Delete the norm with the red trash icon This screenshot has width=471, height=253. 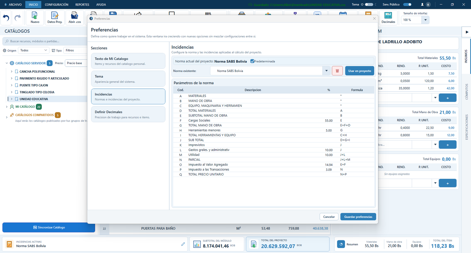[x=337, y=71]
